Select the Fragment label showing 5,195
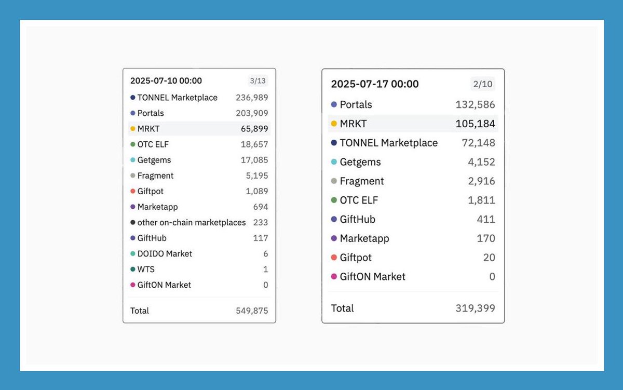 [x=156, y=176]
